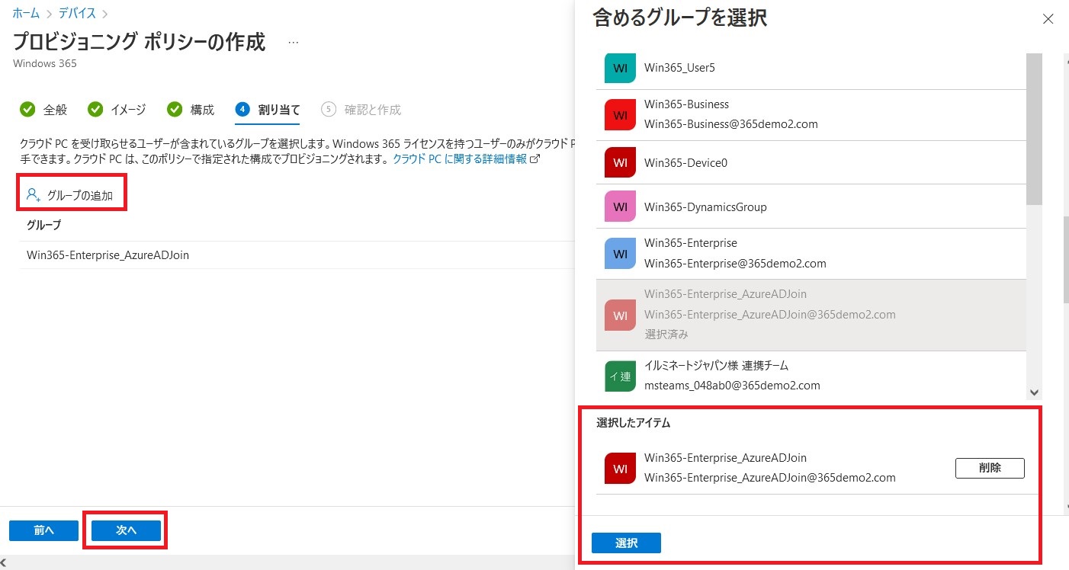Image resolution: width=1069 pixels, height=570 pixels.
Task: Select the Win365-Device0 group
Action: 811,162
